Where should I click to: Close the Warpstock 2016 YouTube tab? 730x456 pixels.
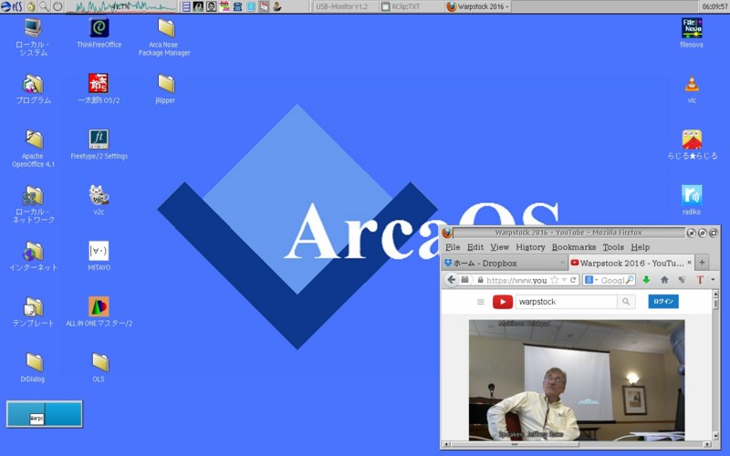point(690,263)
